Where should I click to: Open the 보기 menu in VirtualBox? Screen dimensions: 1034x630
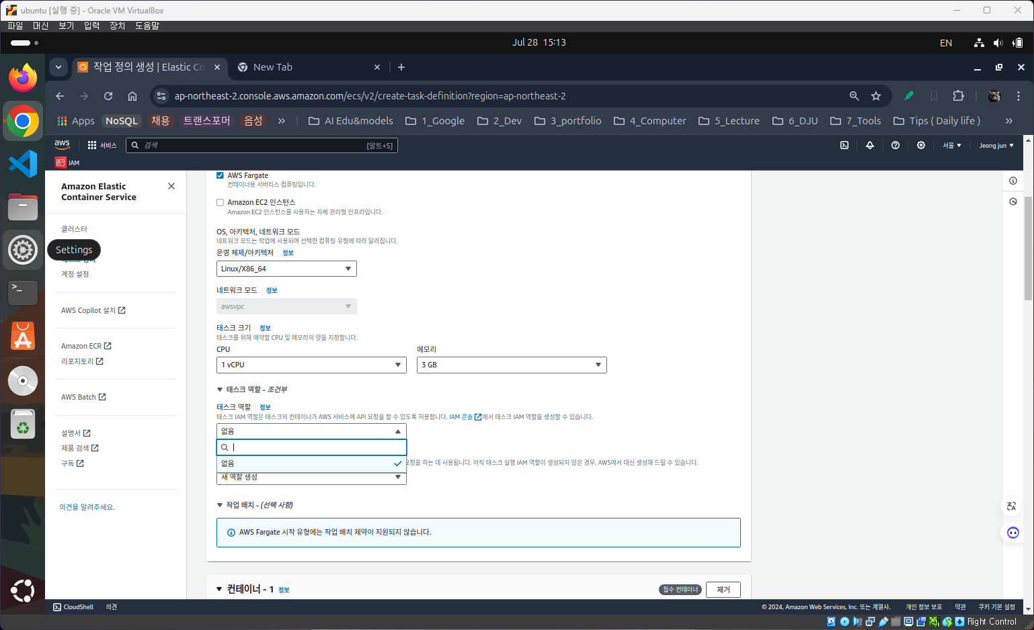67,26
